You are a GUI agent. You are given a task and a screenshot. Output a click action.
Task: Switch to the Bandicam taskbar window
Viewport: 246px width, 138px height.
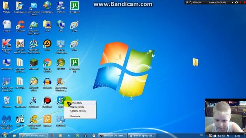click(113, 136)
